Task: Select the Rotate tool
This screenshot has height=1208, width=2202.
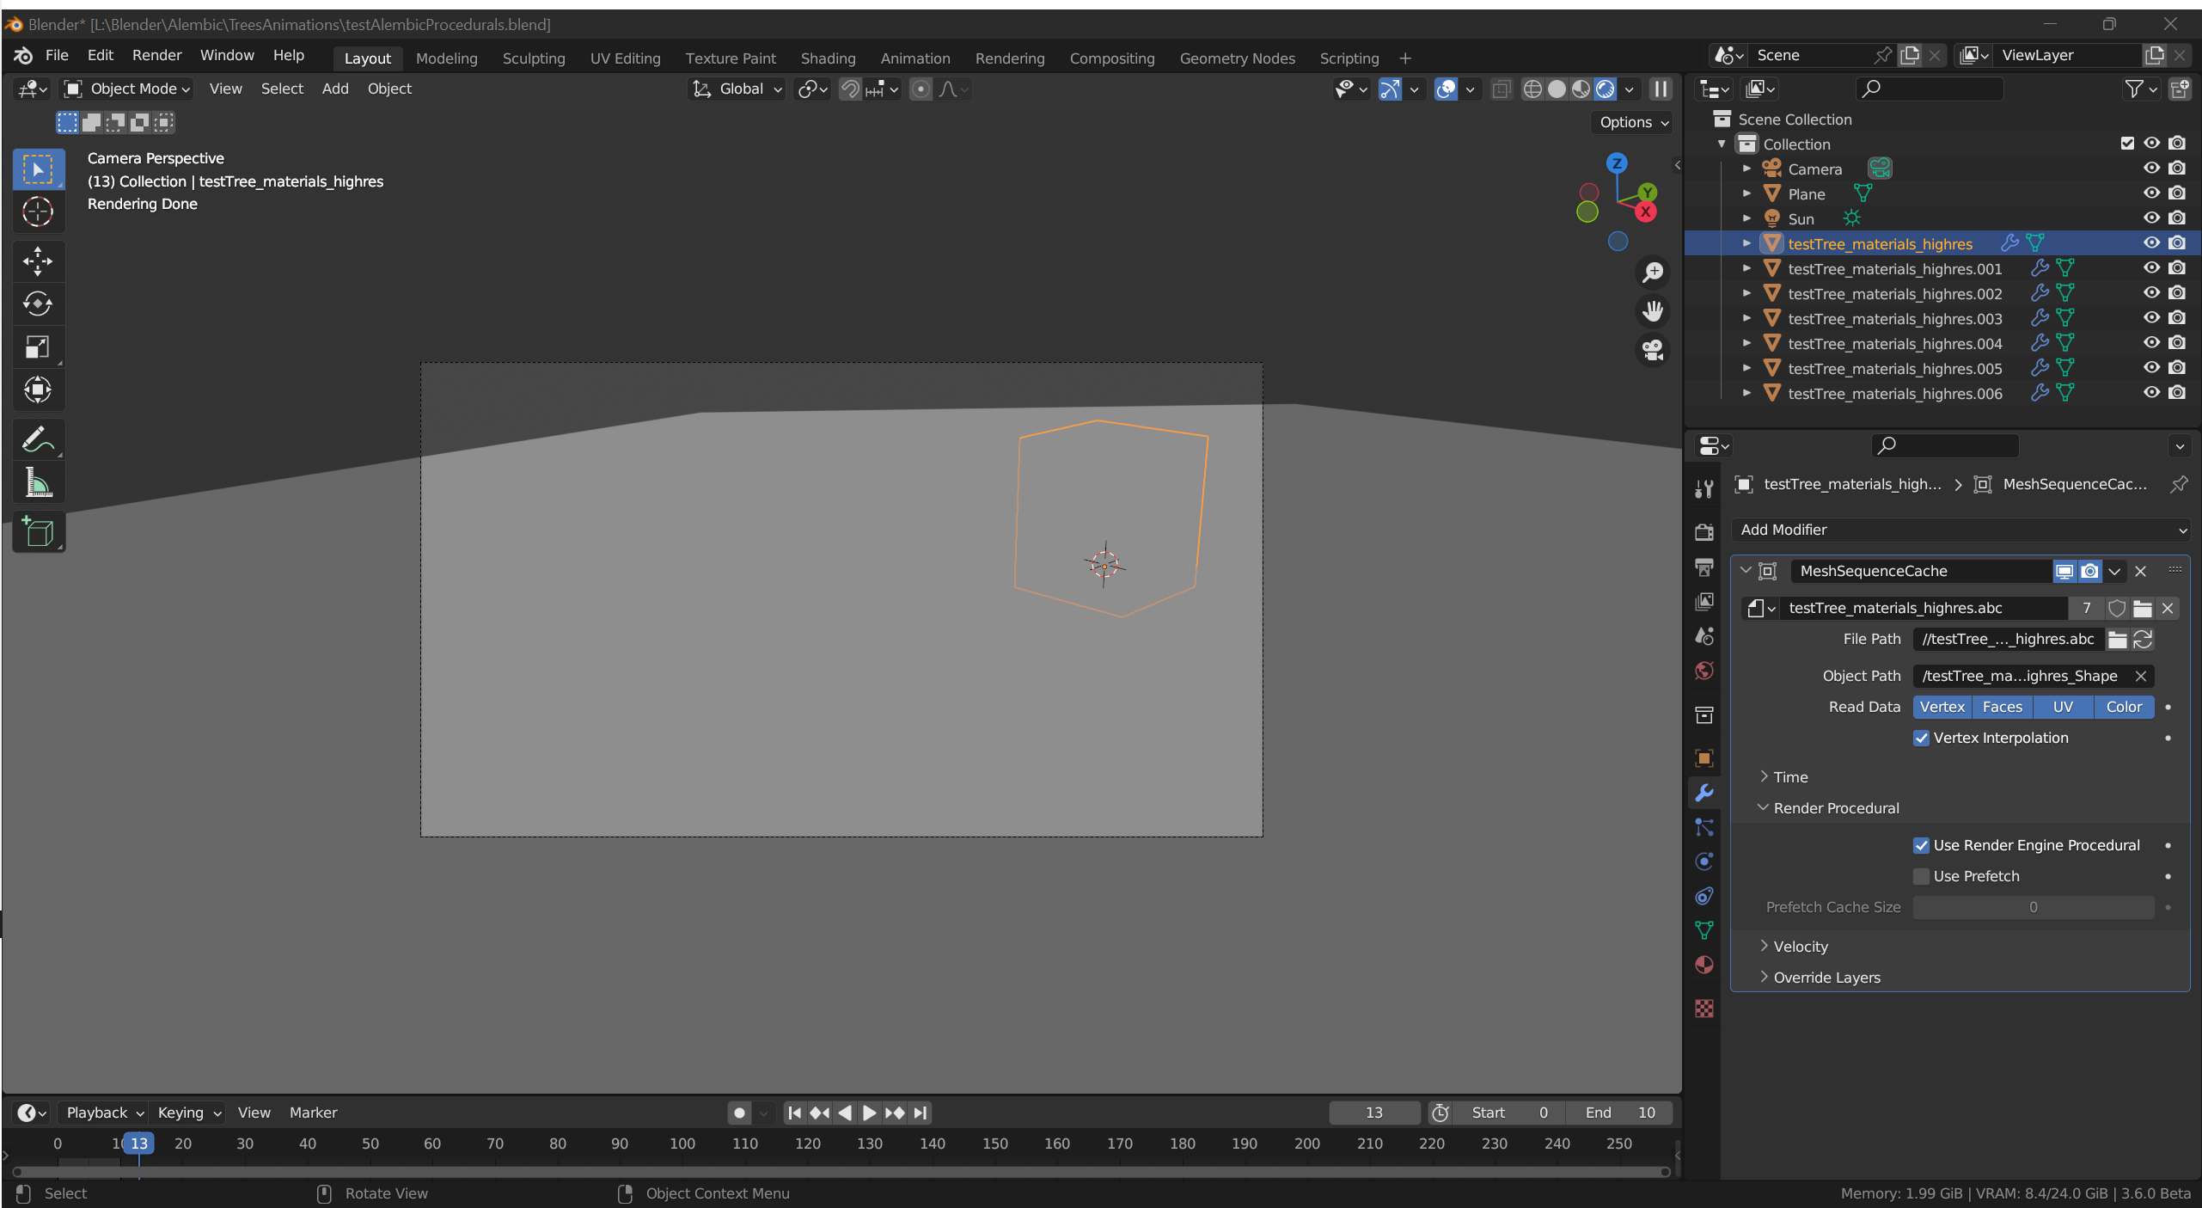Action: coord(38,304)
